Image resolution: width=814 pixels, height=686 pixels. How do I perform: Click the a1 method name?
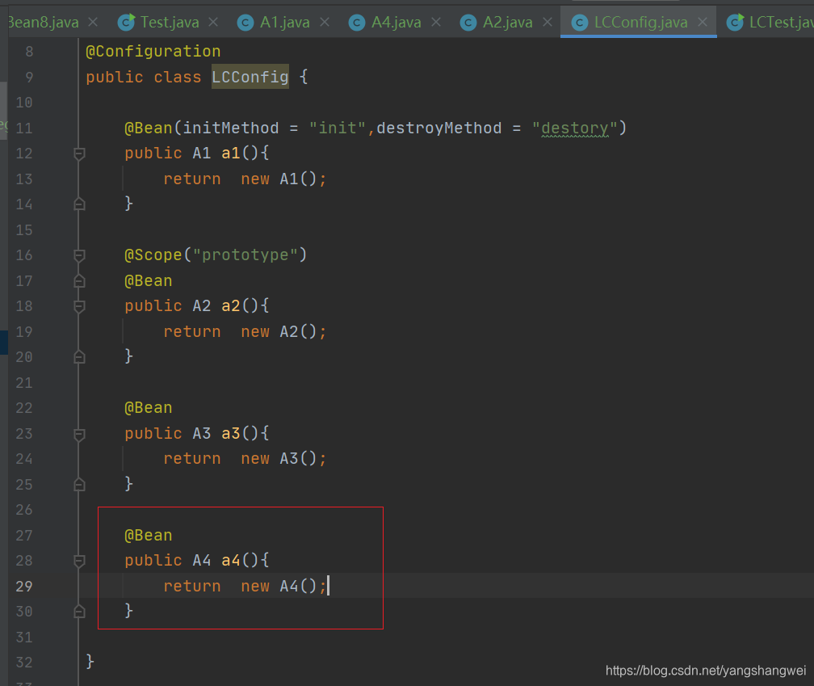(230, 154)
